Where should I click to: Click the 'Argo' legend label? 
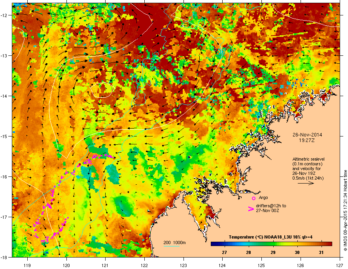pyautogui.click(x=263, y=197)
